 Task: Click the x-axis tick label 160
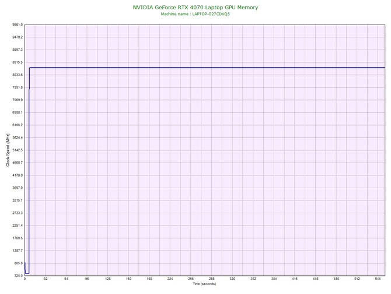[x=128, y=279]
